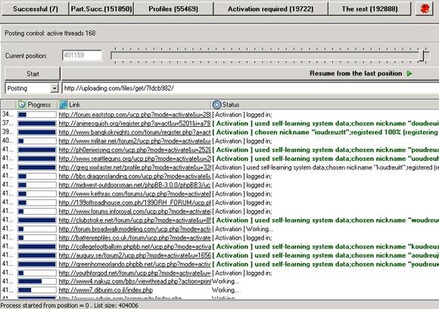Click Posting control active threads 168 text

point(50,33)
